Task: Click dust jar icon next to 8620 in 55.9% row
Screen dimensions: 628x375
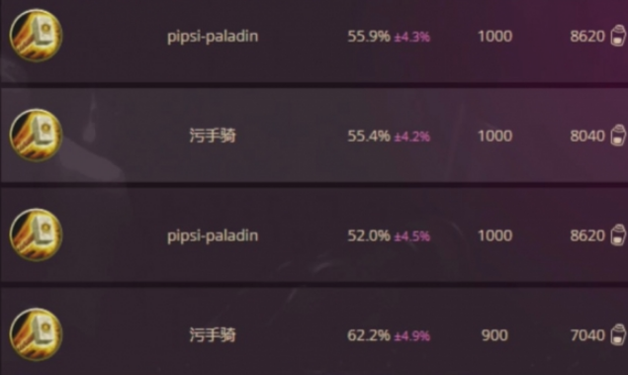Action: 618,36
